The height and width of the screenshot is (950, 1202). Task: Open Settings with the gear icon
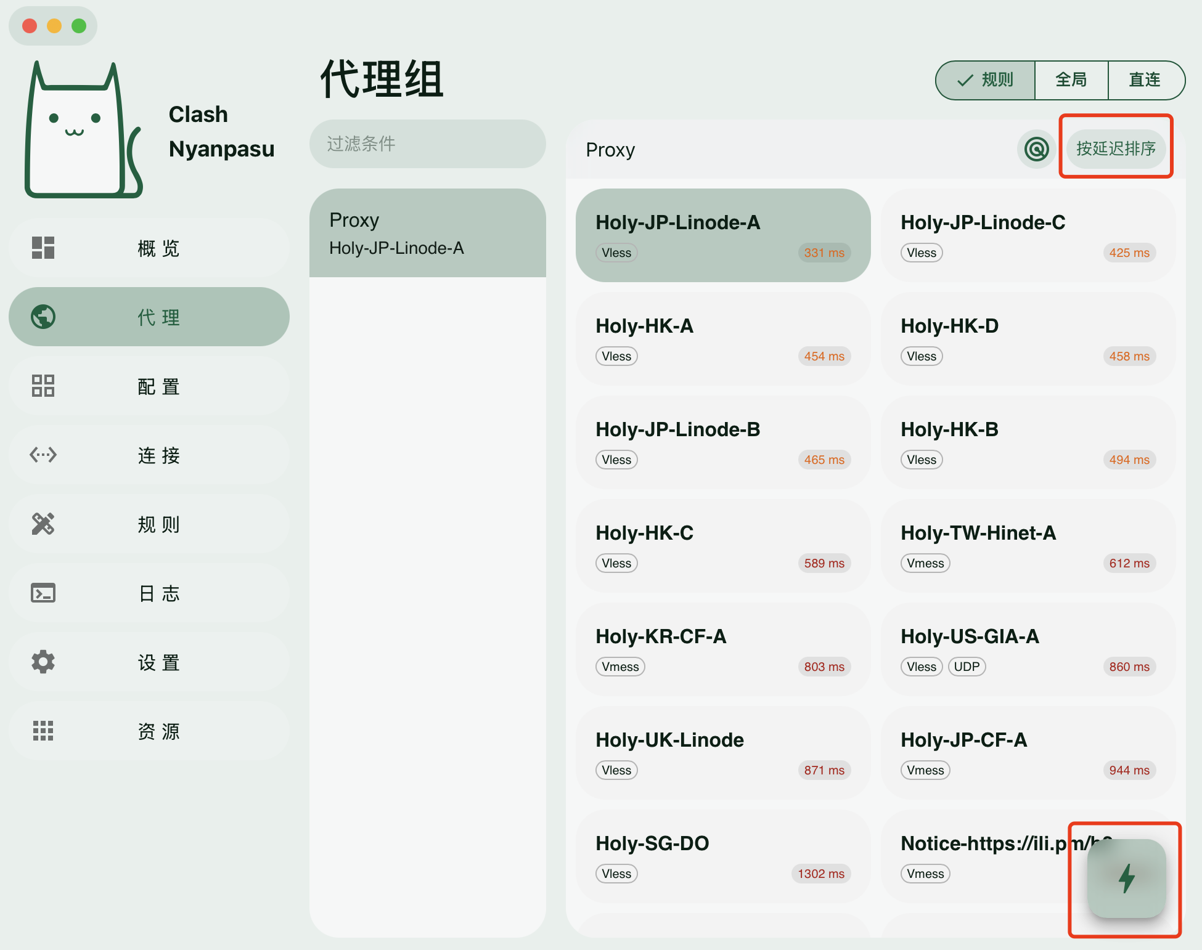(x=43, y=662)
